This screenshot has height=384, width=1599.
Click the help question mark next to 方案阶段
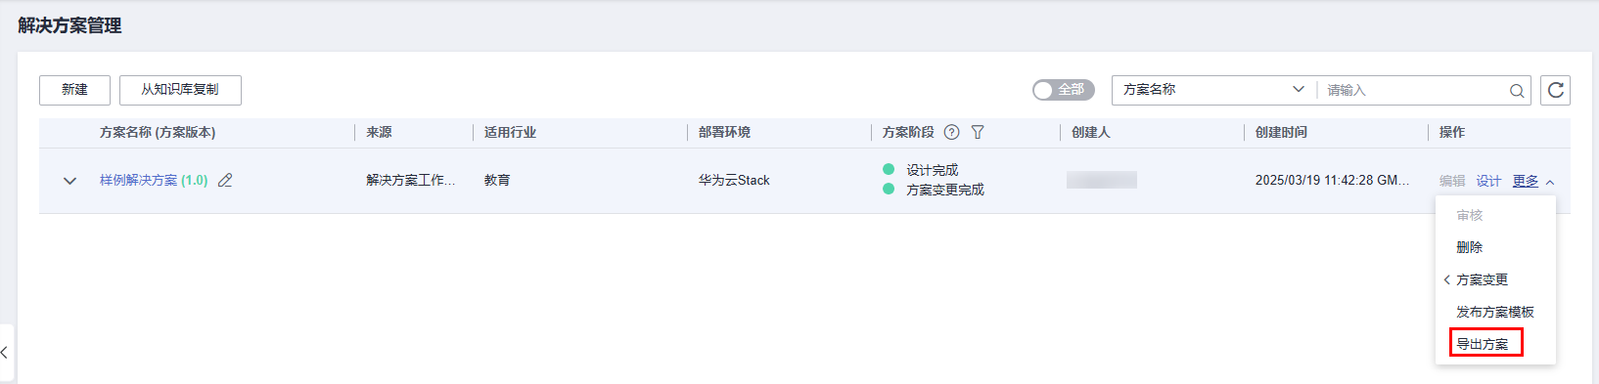(951, 132)
